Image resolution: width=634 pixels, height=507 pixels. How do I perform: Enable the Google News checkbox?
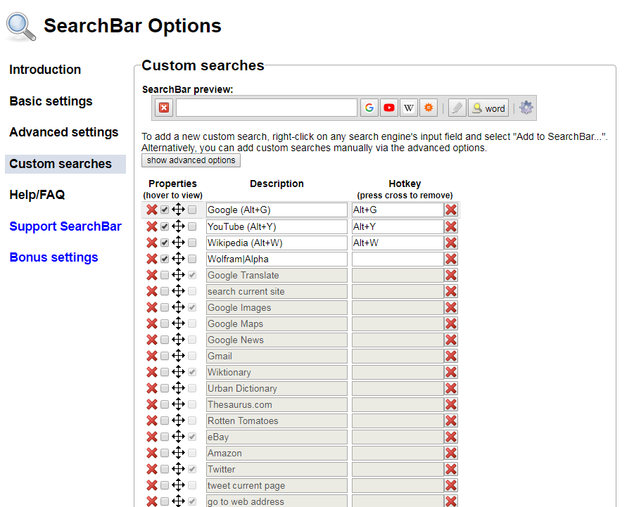point(165,340)
